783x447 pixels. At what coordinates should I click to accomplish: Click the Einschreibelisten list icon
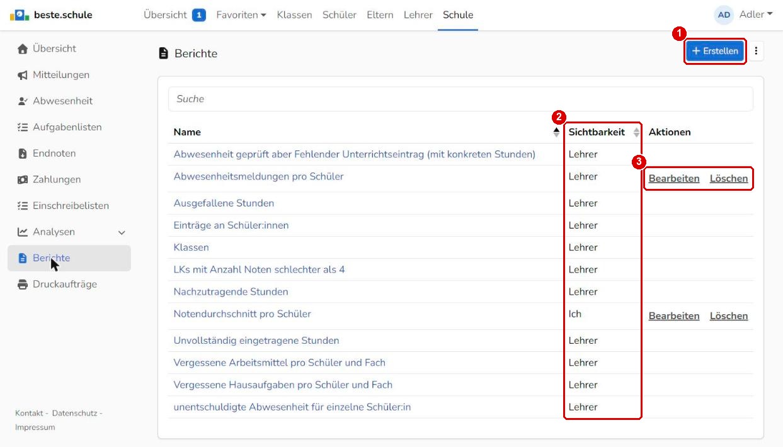click(23, 206)
